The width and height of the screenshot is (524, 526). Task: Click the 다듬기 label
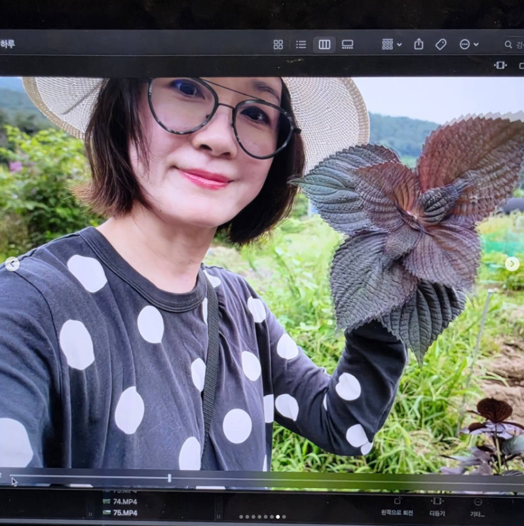(x=437, y=514)
